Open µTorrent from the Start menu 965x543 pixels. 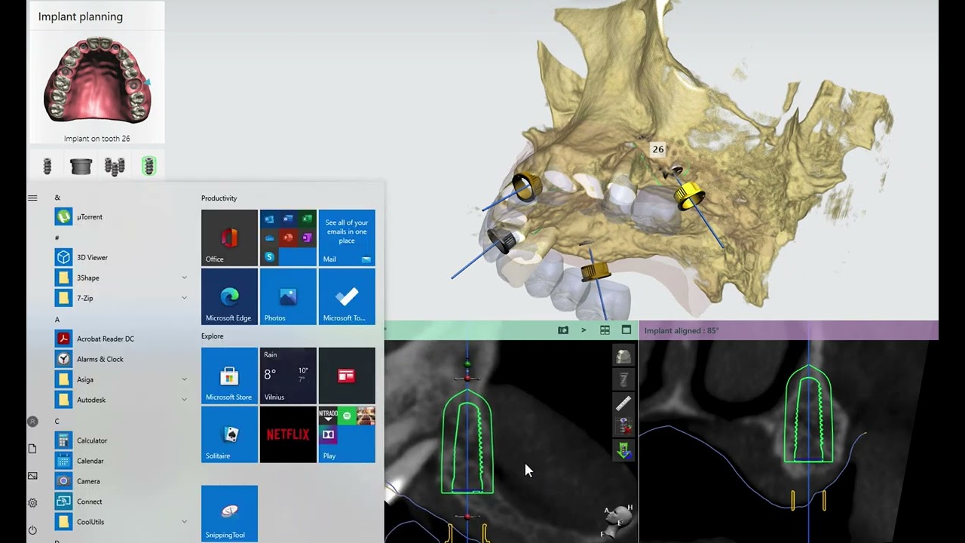[121, 217]
